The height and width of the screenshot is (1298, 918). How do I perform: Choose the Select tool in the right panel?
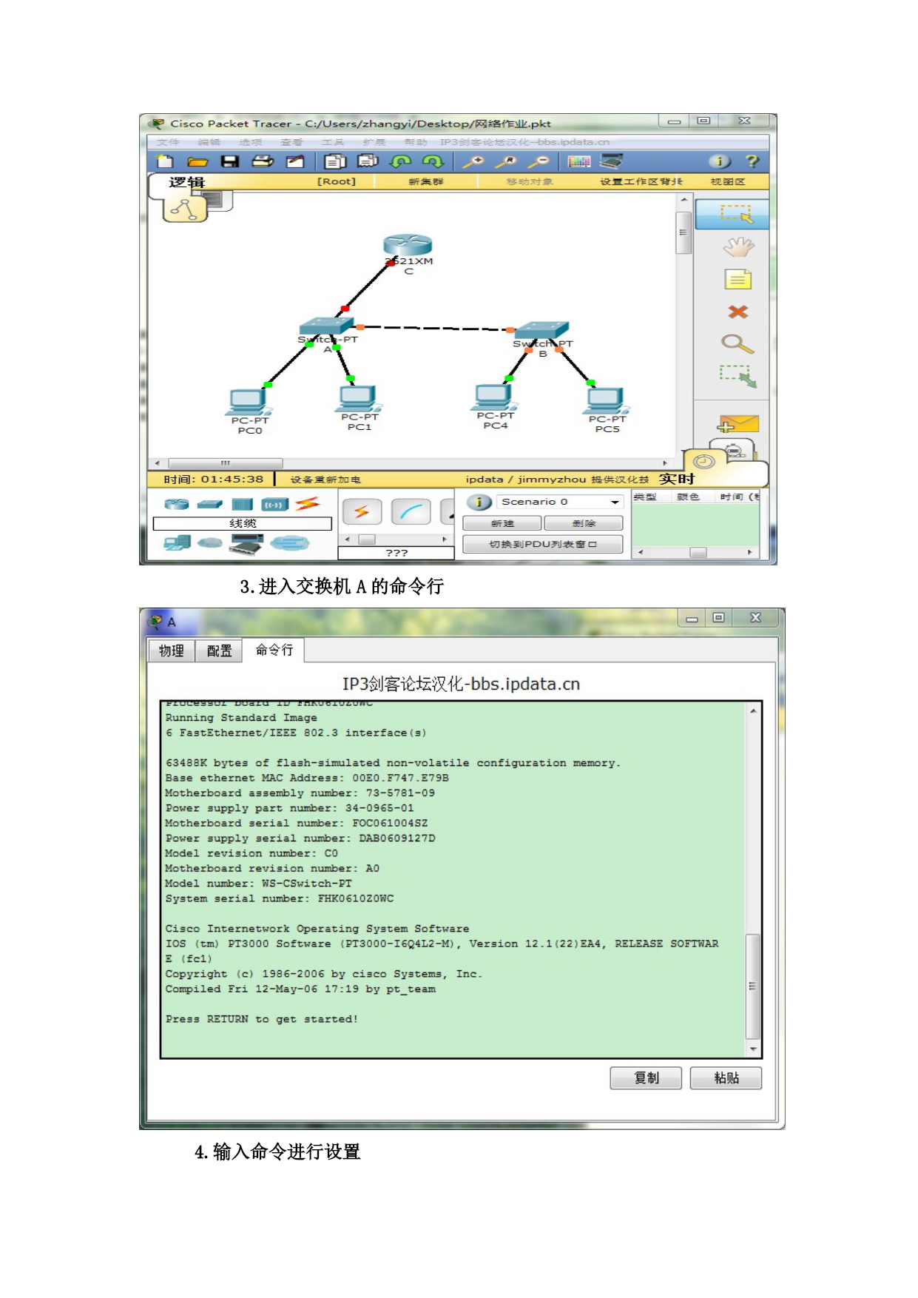pos(732,215)
